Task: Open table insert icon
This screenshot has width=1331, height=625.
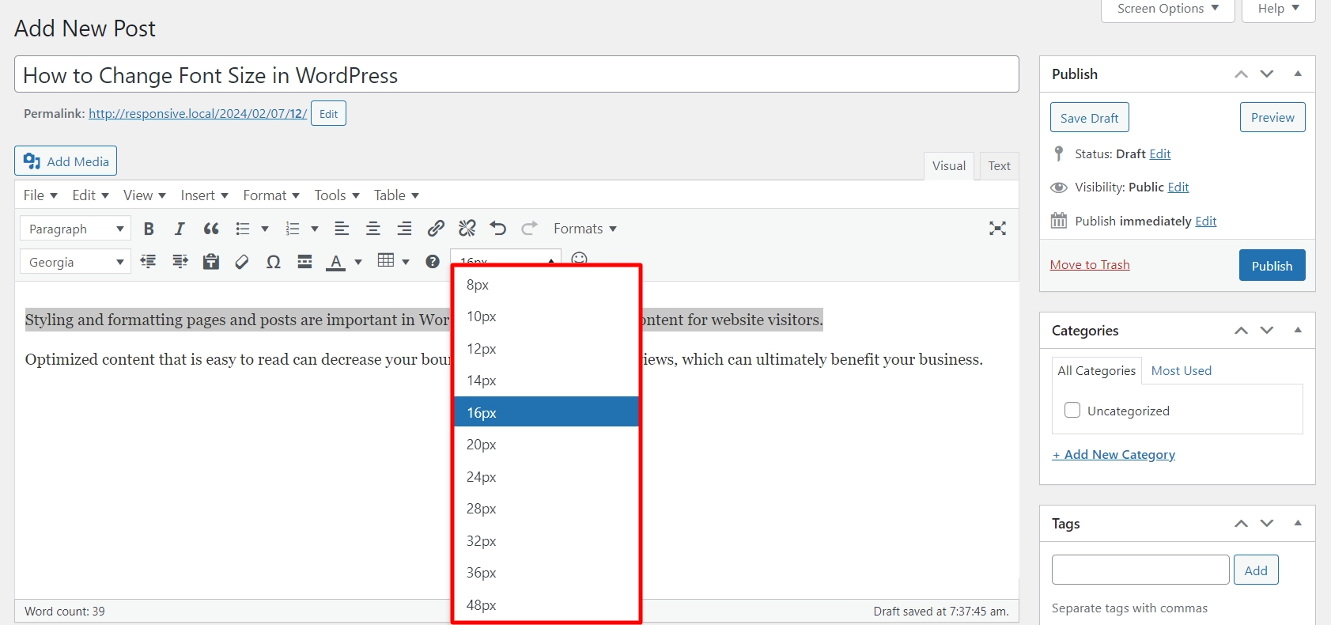Action: point(386,260)
